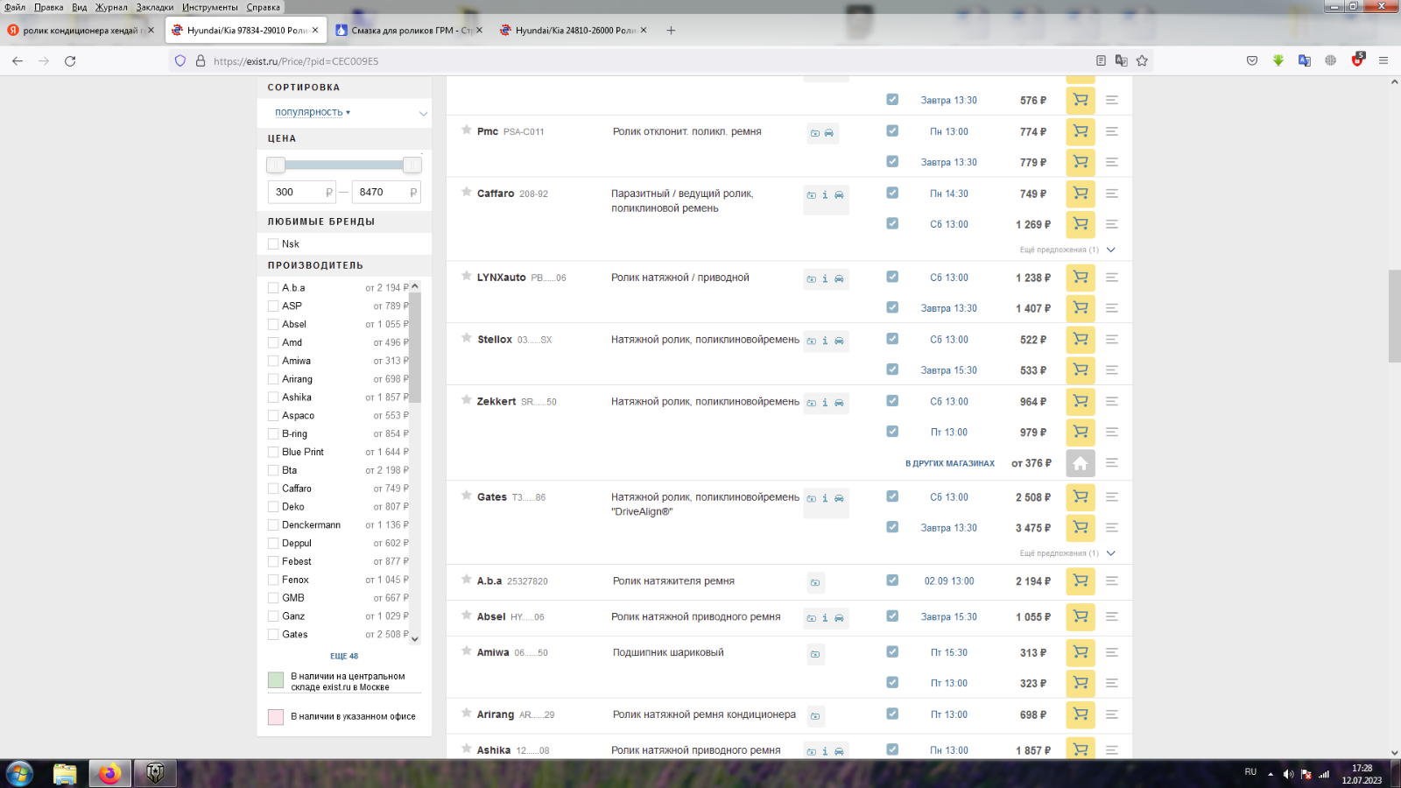
Task: Mark Caffaro brand as favorite star
Action: 467,192
